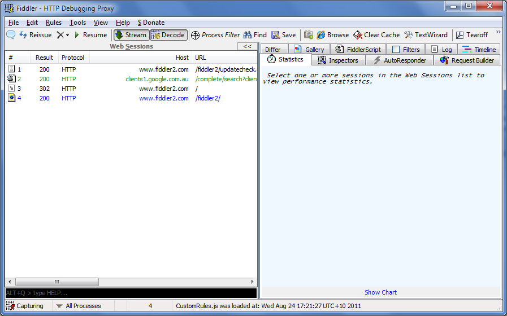This screenshot has height=316, width=507.
Task: Open the Rules menu
Action: click(x=54, y=23)
